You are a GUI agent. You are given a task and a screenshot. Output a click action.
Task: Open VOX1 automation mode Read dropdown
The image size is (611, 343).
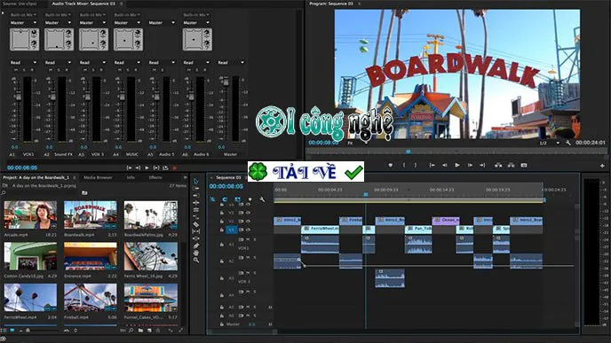tap(23, 62)
